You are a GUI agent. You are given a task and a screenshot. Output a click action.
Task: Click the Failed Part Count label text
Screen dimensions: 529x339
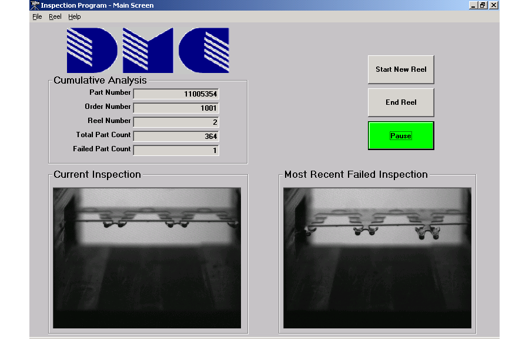click(x=102, y=149)
